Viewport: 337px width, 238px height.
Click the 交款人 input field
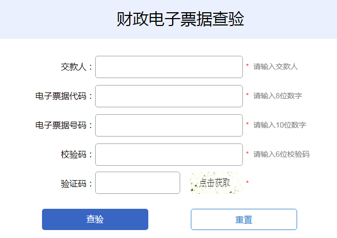point(168,67)
